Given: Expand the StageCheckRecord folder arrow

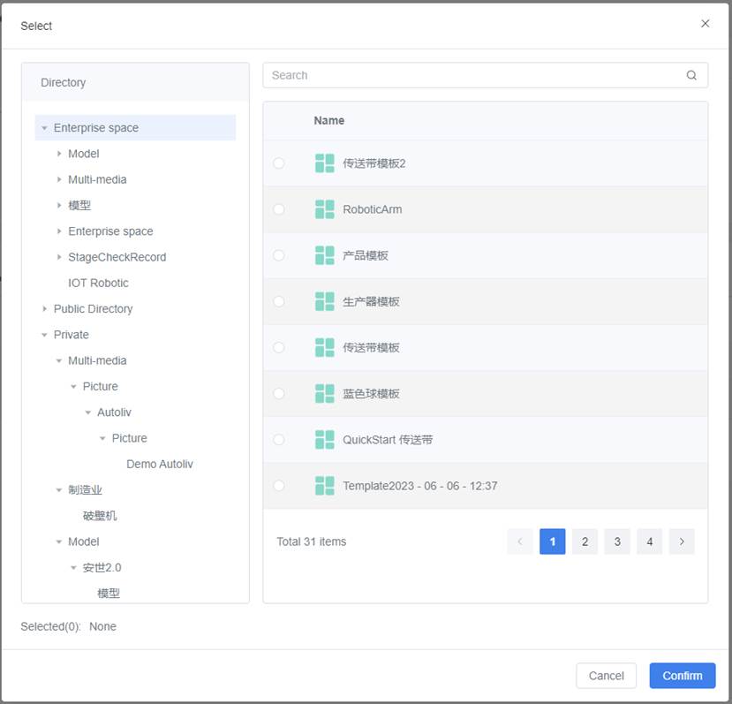Looking at the screenshot, I should [59, 257].
